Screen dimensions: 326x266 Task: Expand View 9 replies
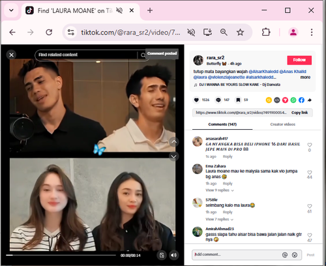tap(220, 190)
